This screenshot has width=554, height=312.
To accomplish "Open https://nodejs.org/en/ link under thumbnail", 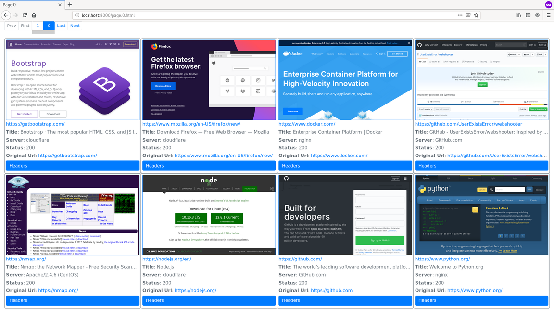I will pyautogui.click(x=167, y=259).
